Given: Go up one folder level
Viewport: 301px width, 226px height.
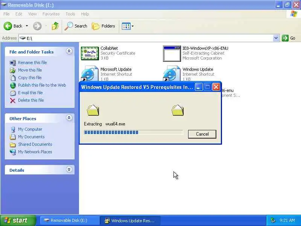Looking at the screenshot, I should (x=55, y=26).
